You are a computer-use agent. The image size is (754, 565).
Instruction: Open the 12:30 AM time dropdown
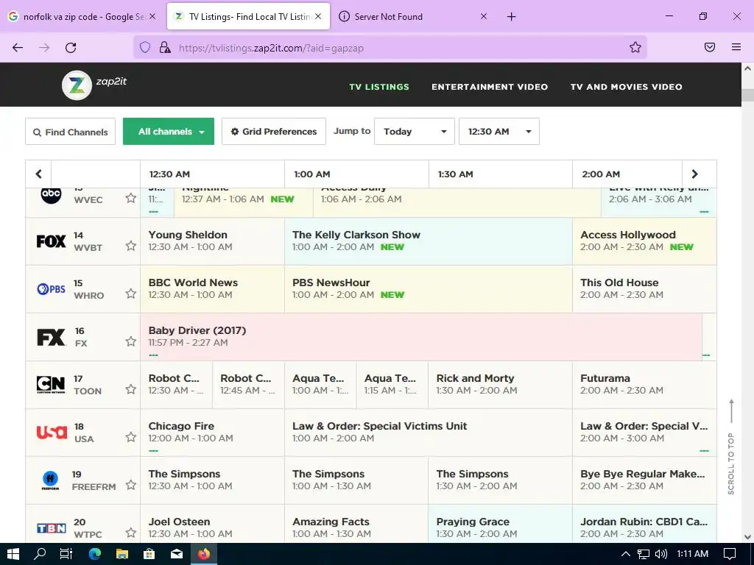pos(498,131)
